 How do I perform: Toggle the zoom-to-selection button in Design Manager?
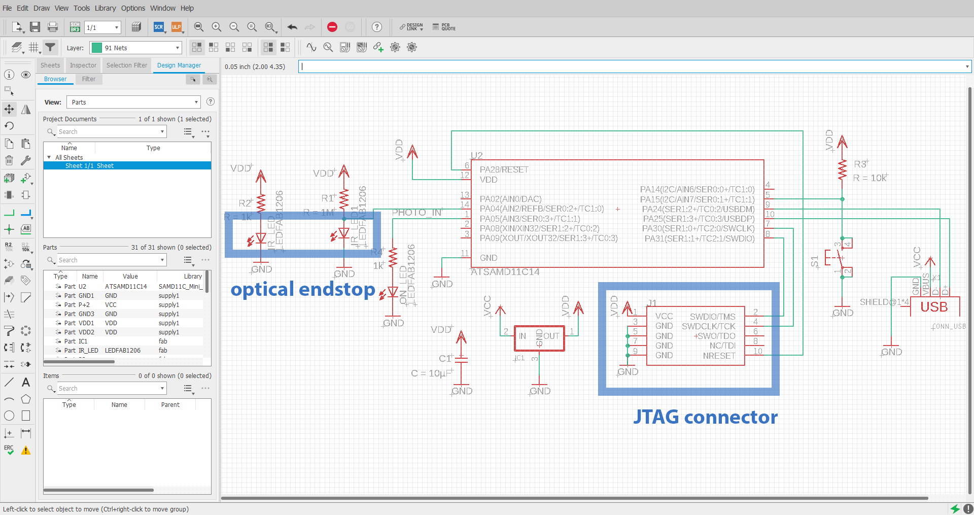tap(210, 79)
